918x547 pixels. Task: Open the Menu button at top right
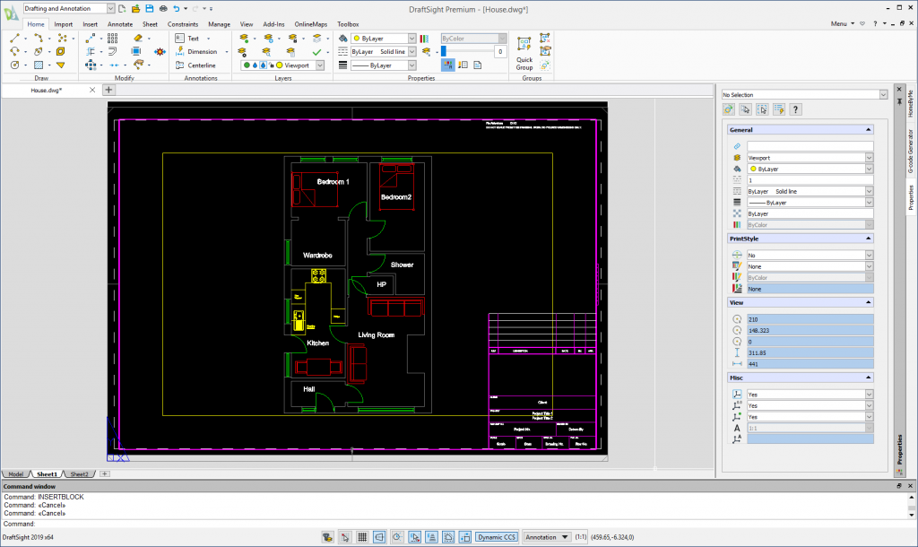coord(841,24)
